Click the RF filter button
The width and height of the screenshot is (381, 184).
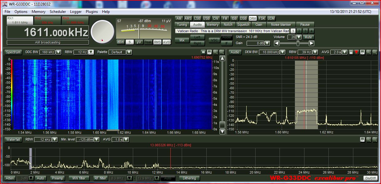point(100,178)
